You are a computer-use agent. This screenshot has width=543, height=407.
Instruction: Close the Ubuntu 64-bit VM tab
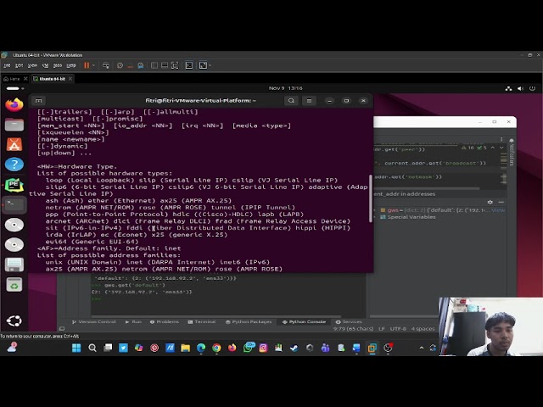click(70, 79)
